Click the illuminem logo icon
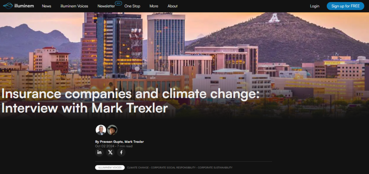Screen dimensions: 369x174 [8, 6]
